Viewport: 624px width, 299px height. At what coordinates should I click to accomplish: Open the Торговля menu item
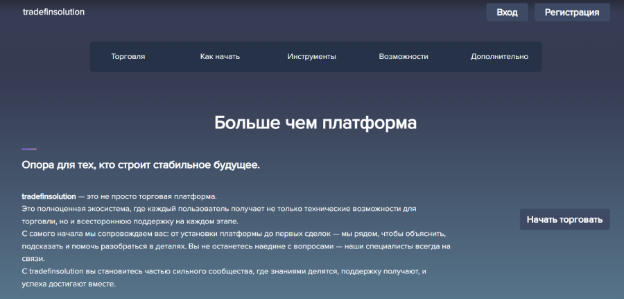(128, 56)
